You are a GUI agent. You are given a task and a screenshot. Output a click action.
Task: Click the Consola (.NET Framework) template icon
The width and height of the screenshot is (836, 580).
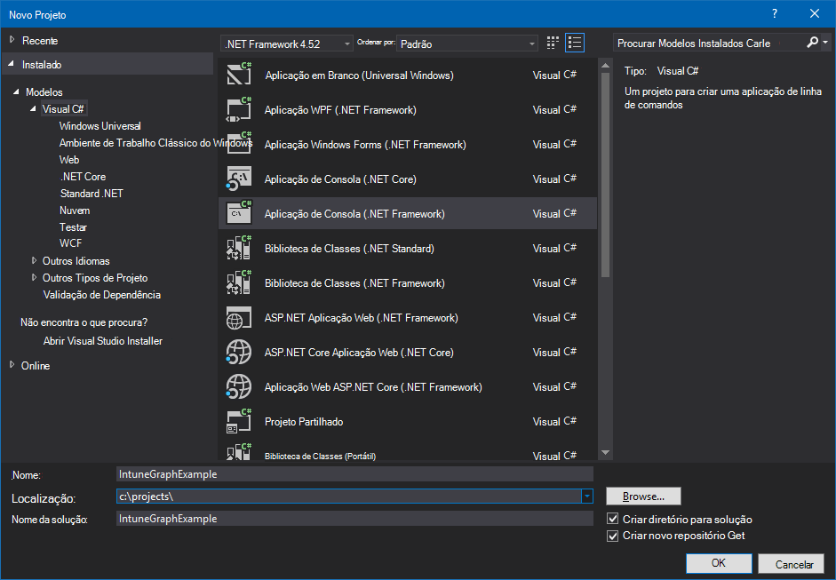pos(239,213)
